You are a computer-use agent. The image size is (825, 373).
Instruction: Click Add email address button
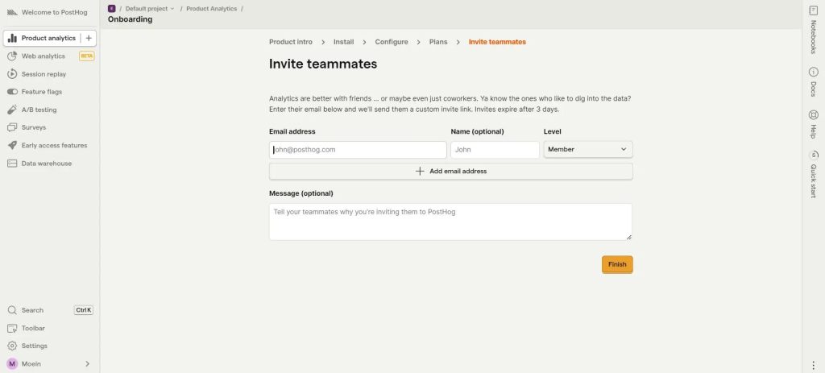click(451, 171)
